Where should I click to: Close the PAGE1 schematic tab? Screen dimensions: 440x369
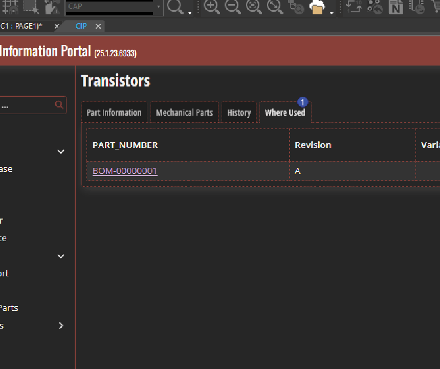click(56, 26)
